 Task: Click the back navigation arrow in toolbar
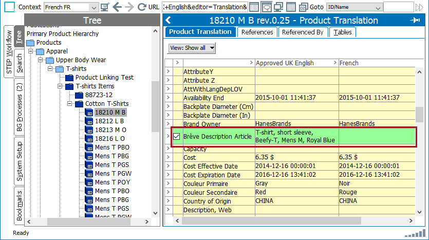tap(117, 7)
